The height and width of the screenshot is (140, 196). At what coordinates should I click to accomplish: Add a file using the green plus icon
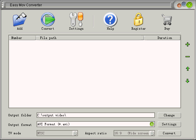click(188, 44)
